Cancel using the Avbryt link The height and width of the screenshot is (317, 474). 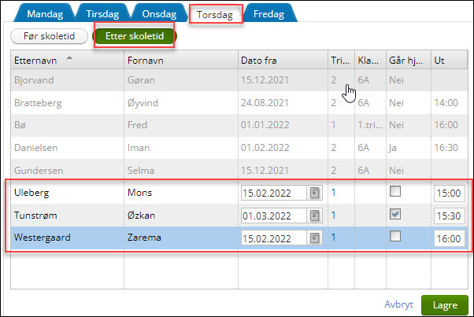click(x=398, y=304)
